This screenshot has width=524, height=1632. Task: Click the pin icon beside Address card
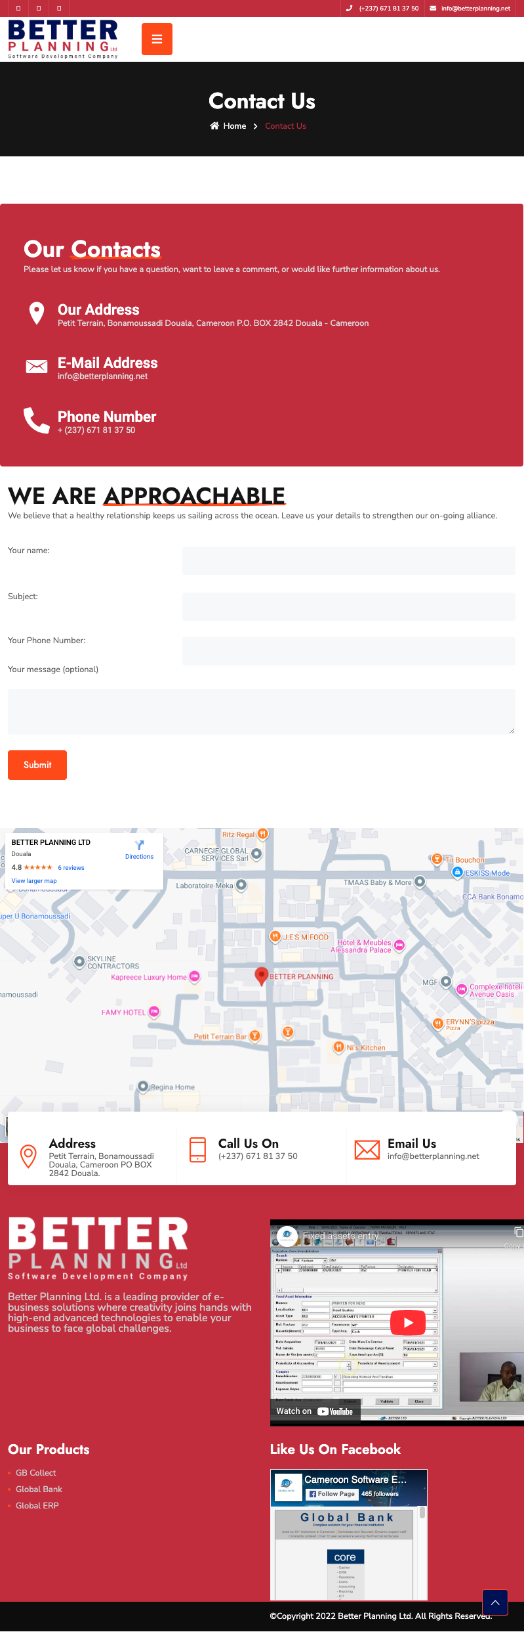click(x=28, y=1156)
